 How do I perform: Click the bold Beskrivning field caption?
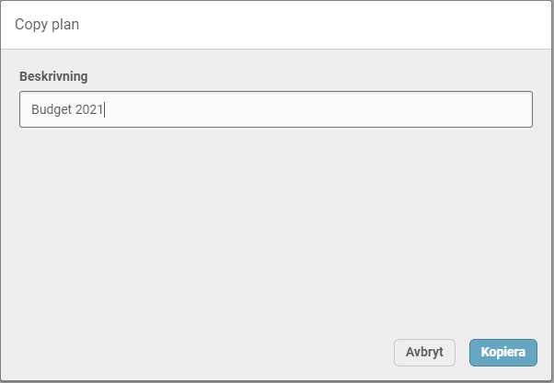pos(53,76)
